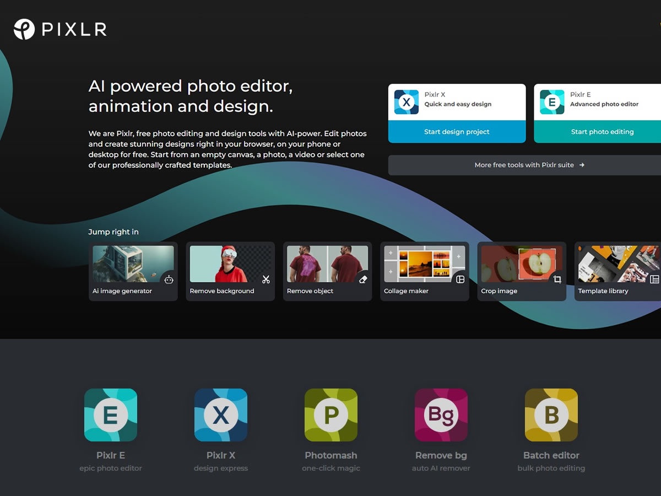Click the scissors icon on Remove background
This screenshot has height=496, width=661.
(266, 279)
